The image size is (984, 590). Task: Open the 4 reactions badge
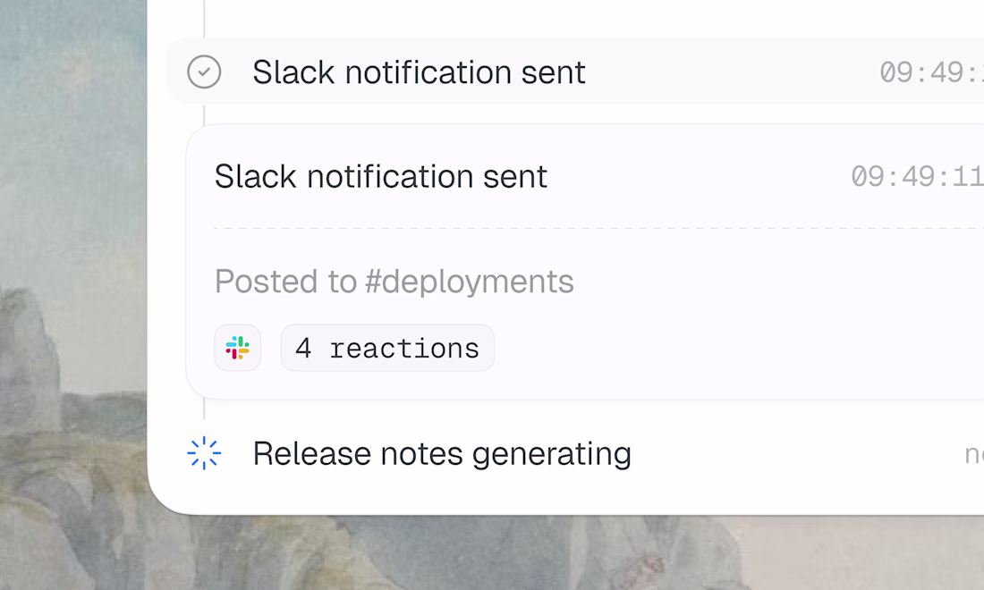point(387,348)
